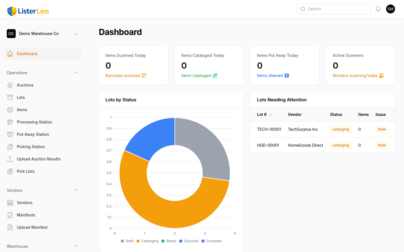Open the Put-Away Station
Viewport: 404px width, 252px height.
point(32,134)
